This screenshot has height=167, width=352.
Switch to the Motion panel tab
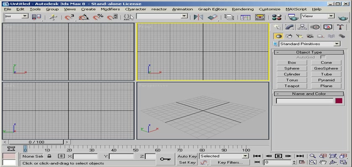[315, 27]
